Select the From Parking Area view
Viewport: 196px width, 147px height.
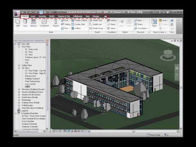point(33,81)
